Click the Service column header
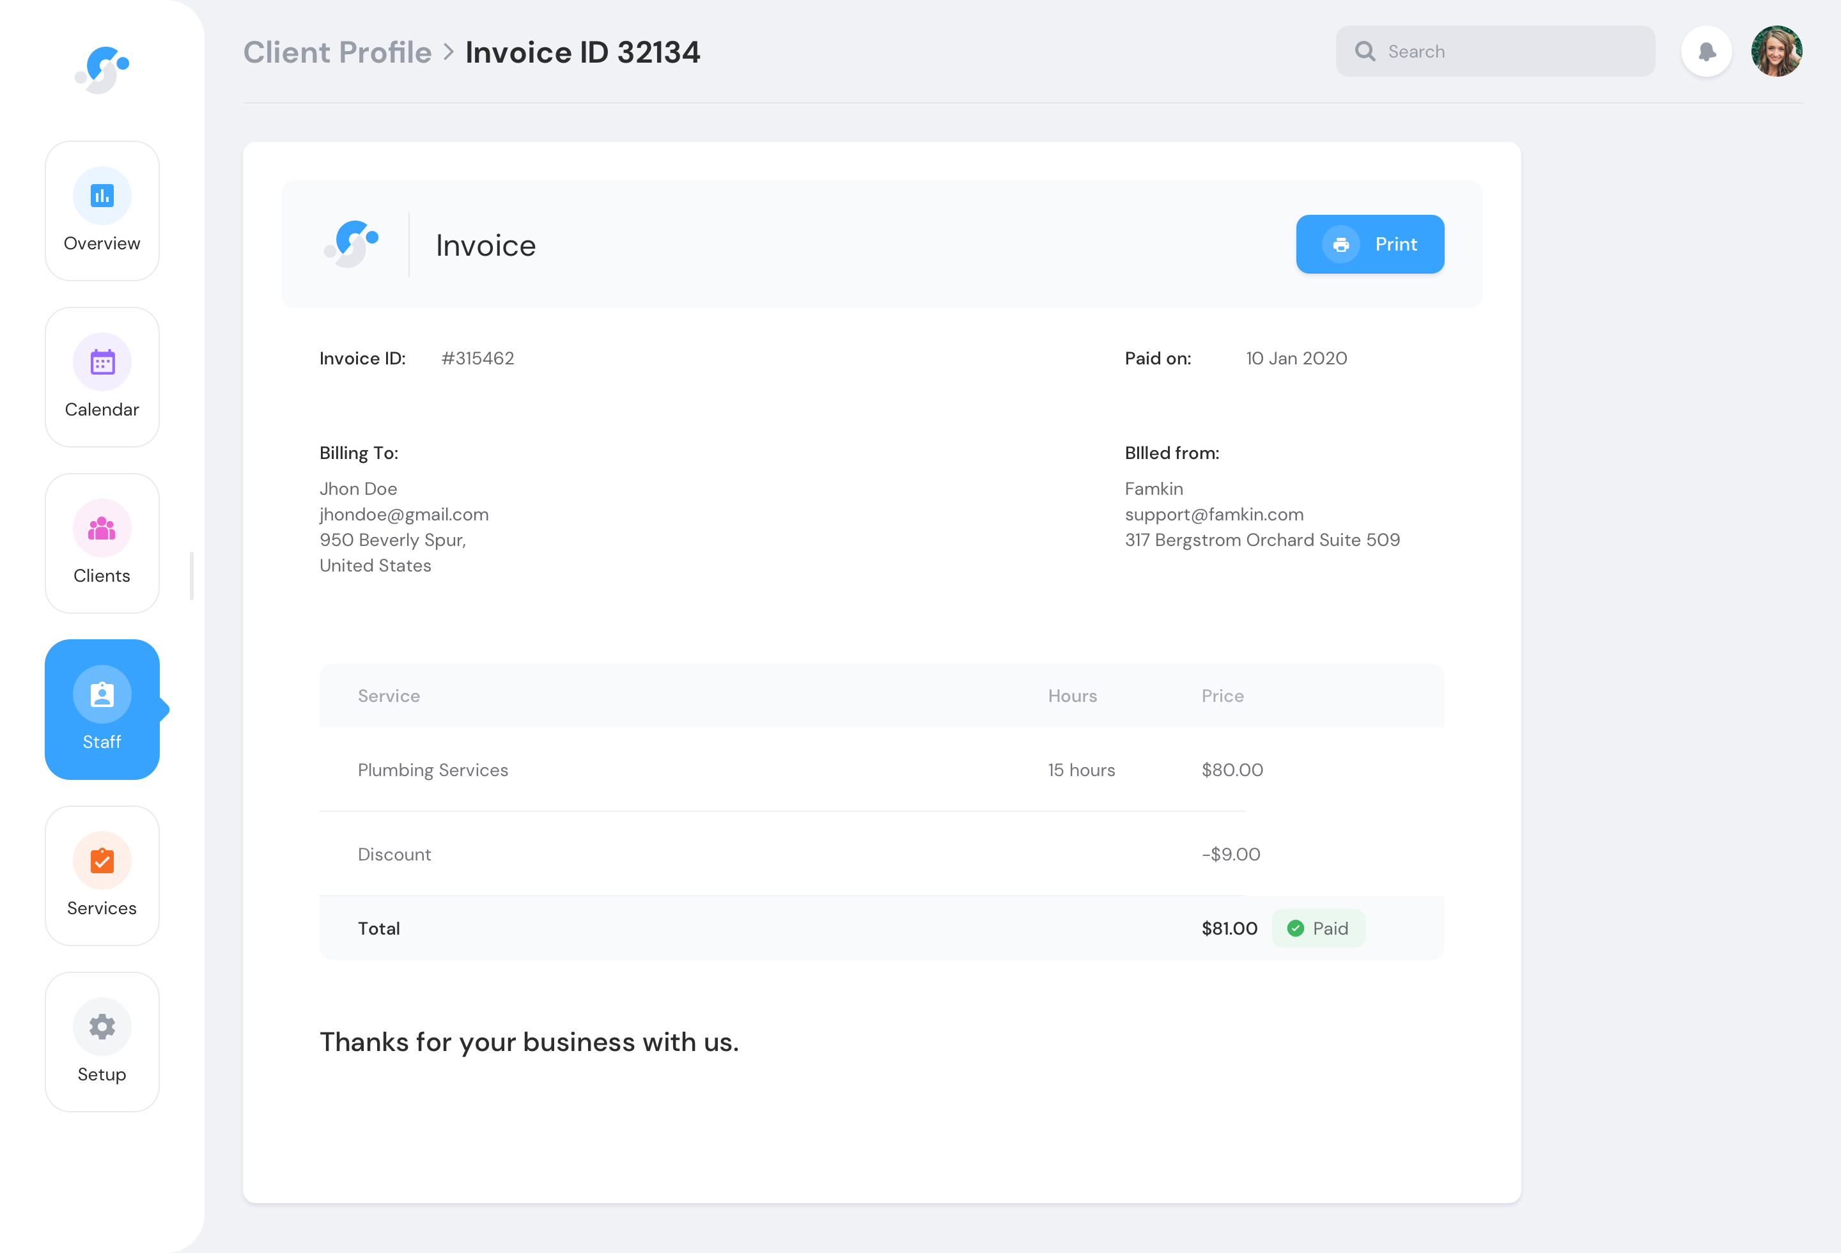The height and width of the screenshot is (1253, 1841). coord(389,696)
